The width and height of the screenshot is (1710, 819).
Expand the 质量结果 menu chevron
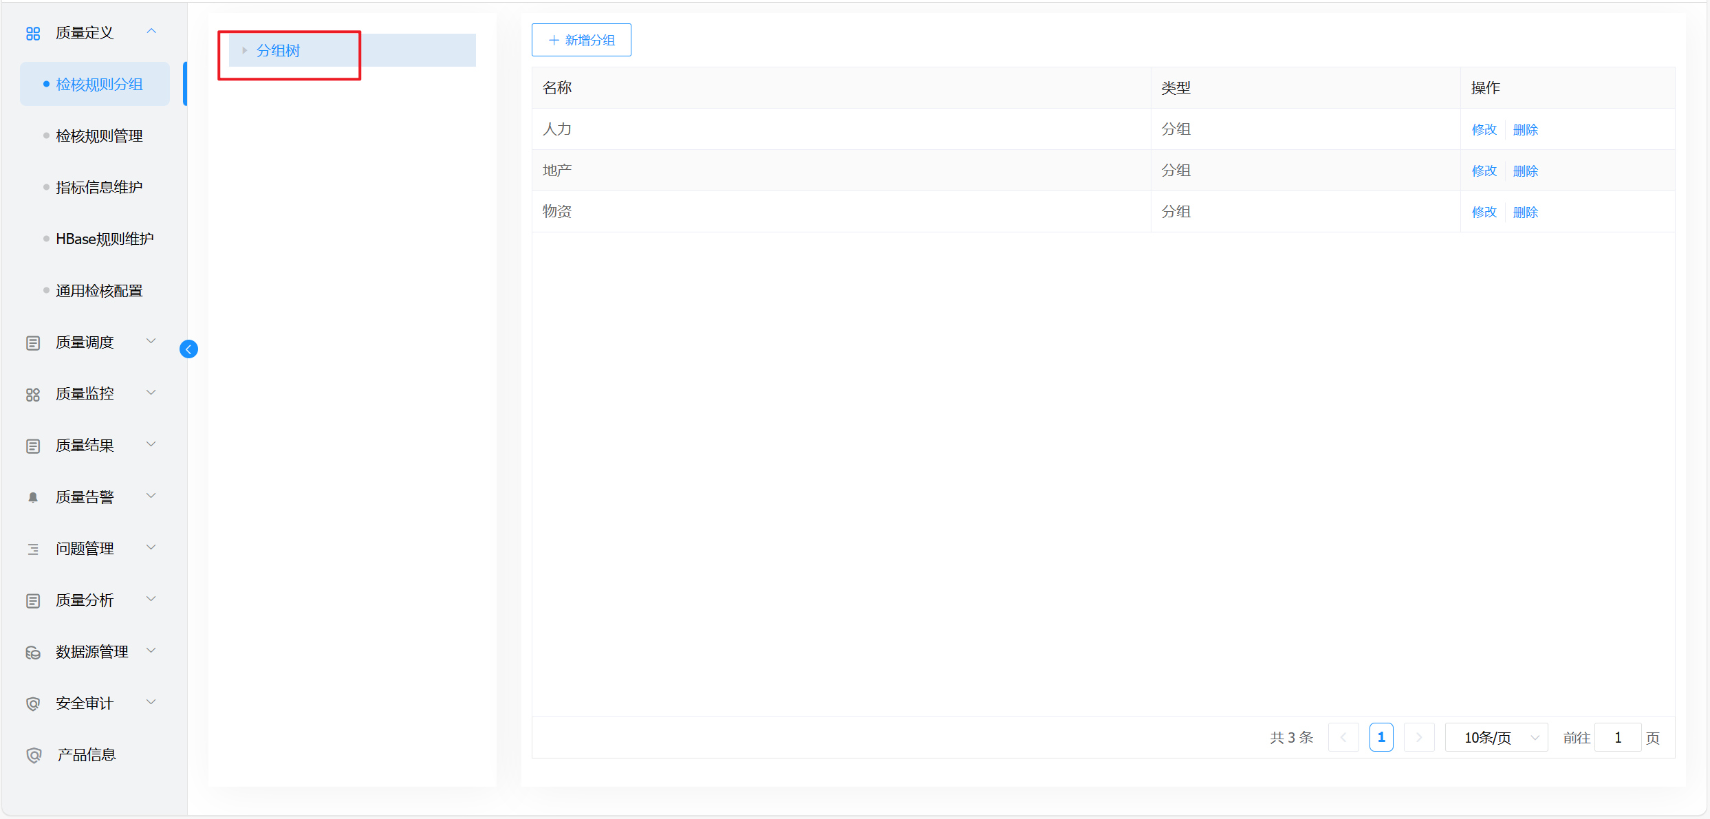pyautogui.click(x=151, y=444)
